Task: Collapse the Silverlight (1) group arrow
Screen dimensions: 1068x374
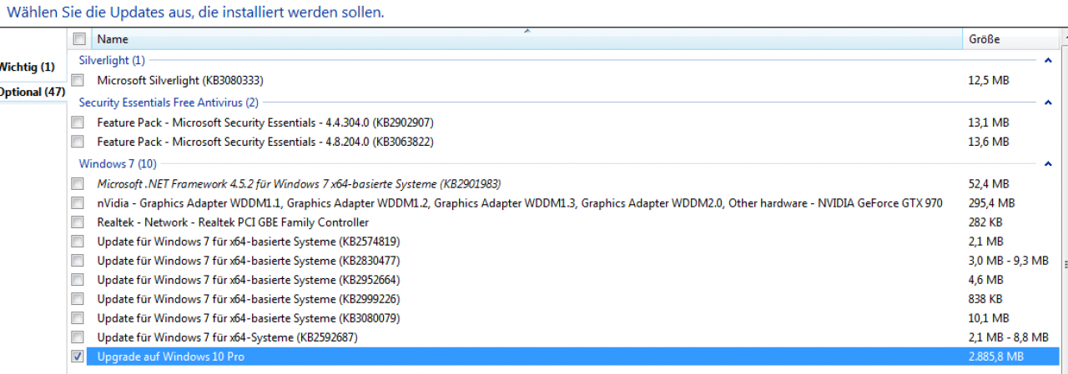Action: click(1048, 60)
